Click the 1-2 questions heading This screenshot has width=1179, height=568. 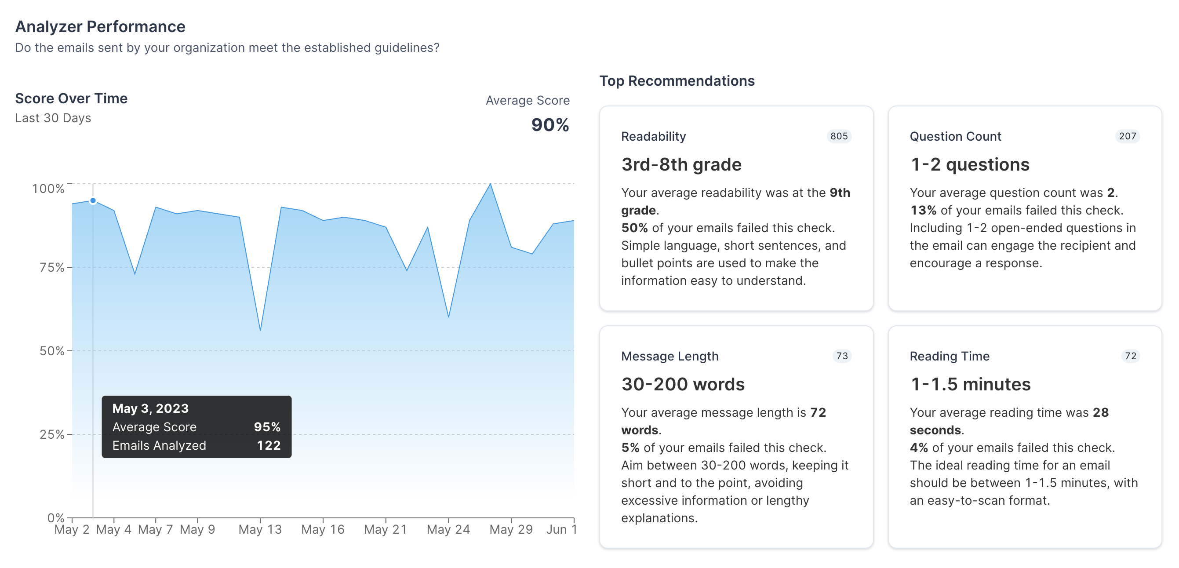969,164
